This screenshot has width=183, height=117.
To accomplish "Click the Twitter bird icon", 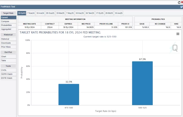I will [181, 7].
